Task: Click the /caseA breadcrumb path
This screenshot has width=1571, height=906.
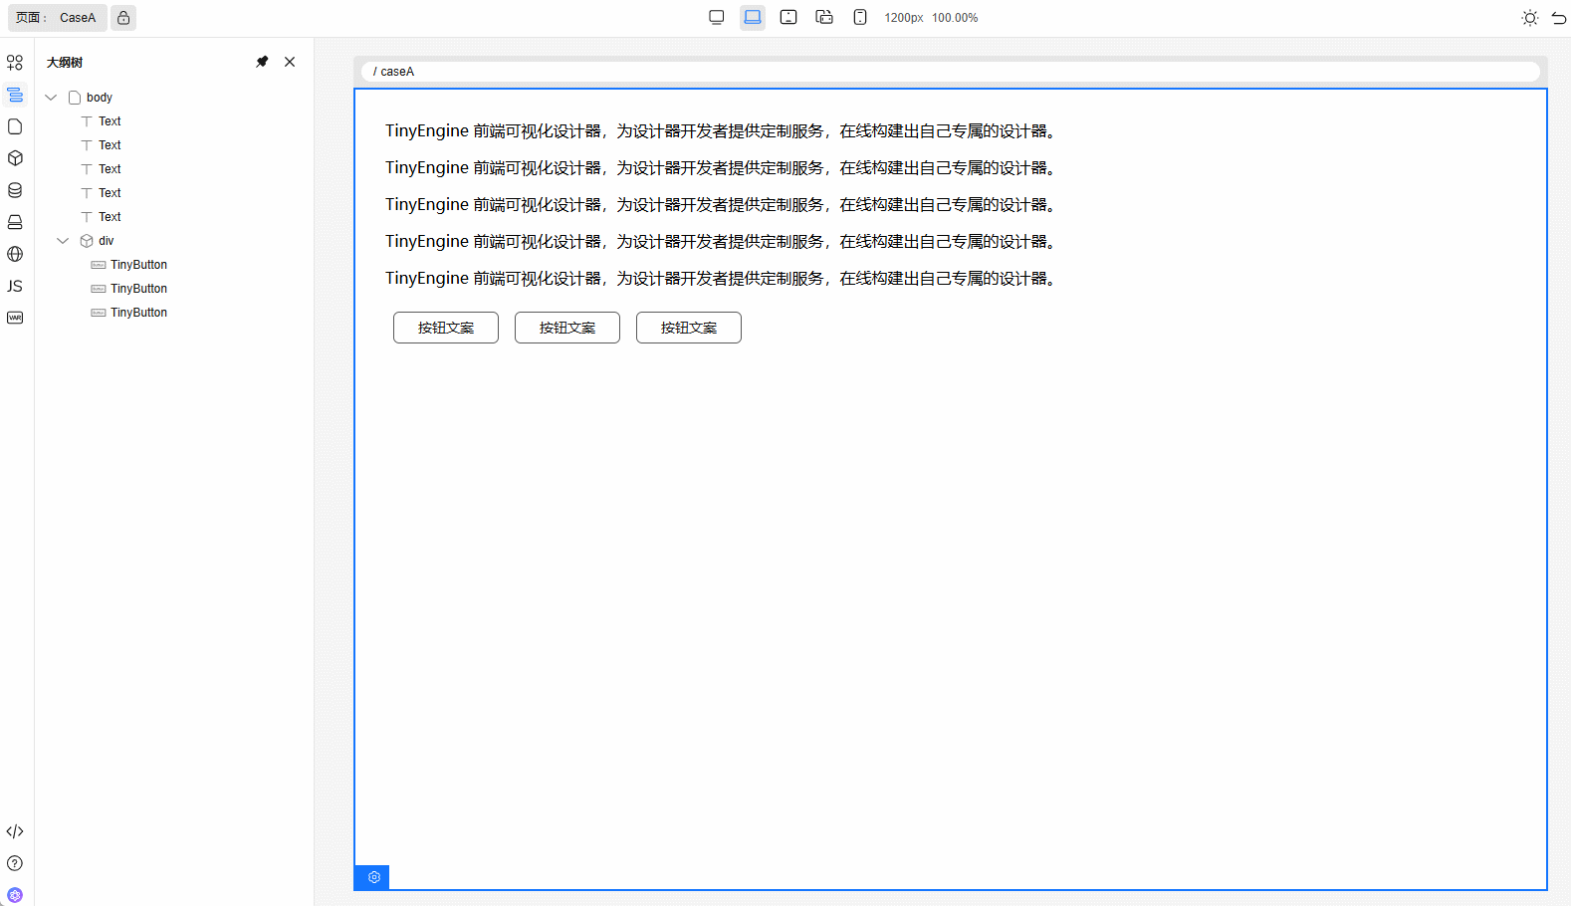Action: point(393,72)
